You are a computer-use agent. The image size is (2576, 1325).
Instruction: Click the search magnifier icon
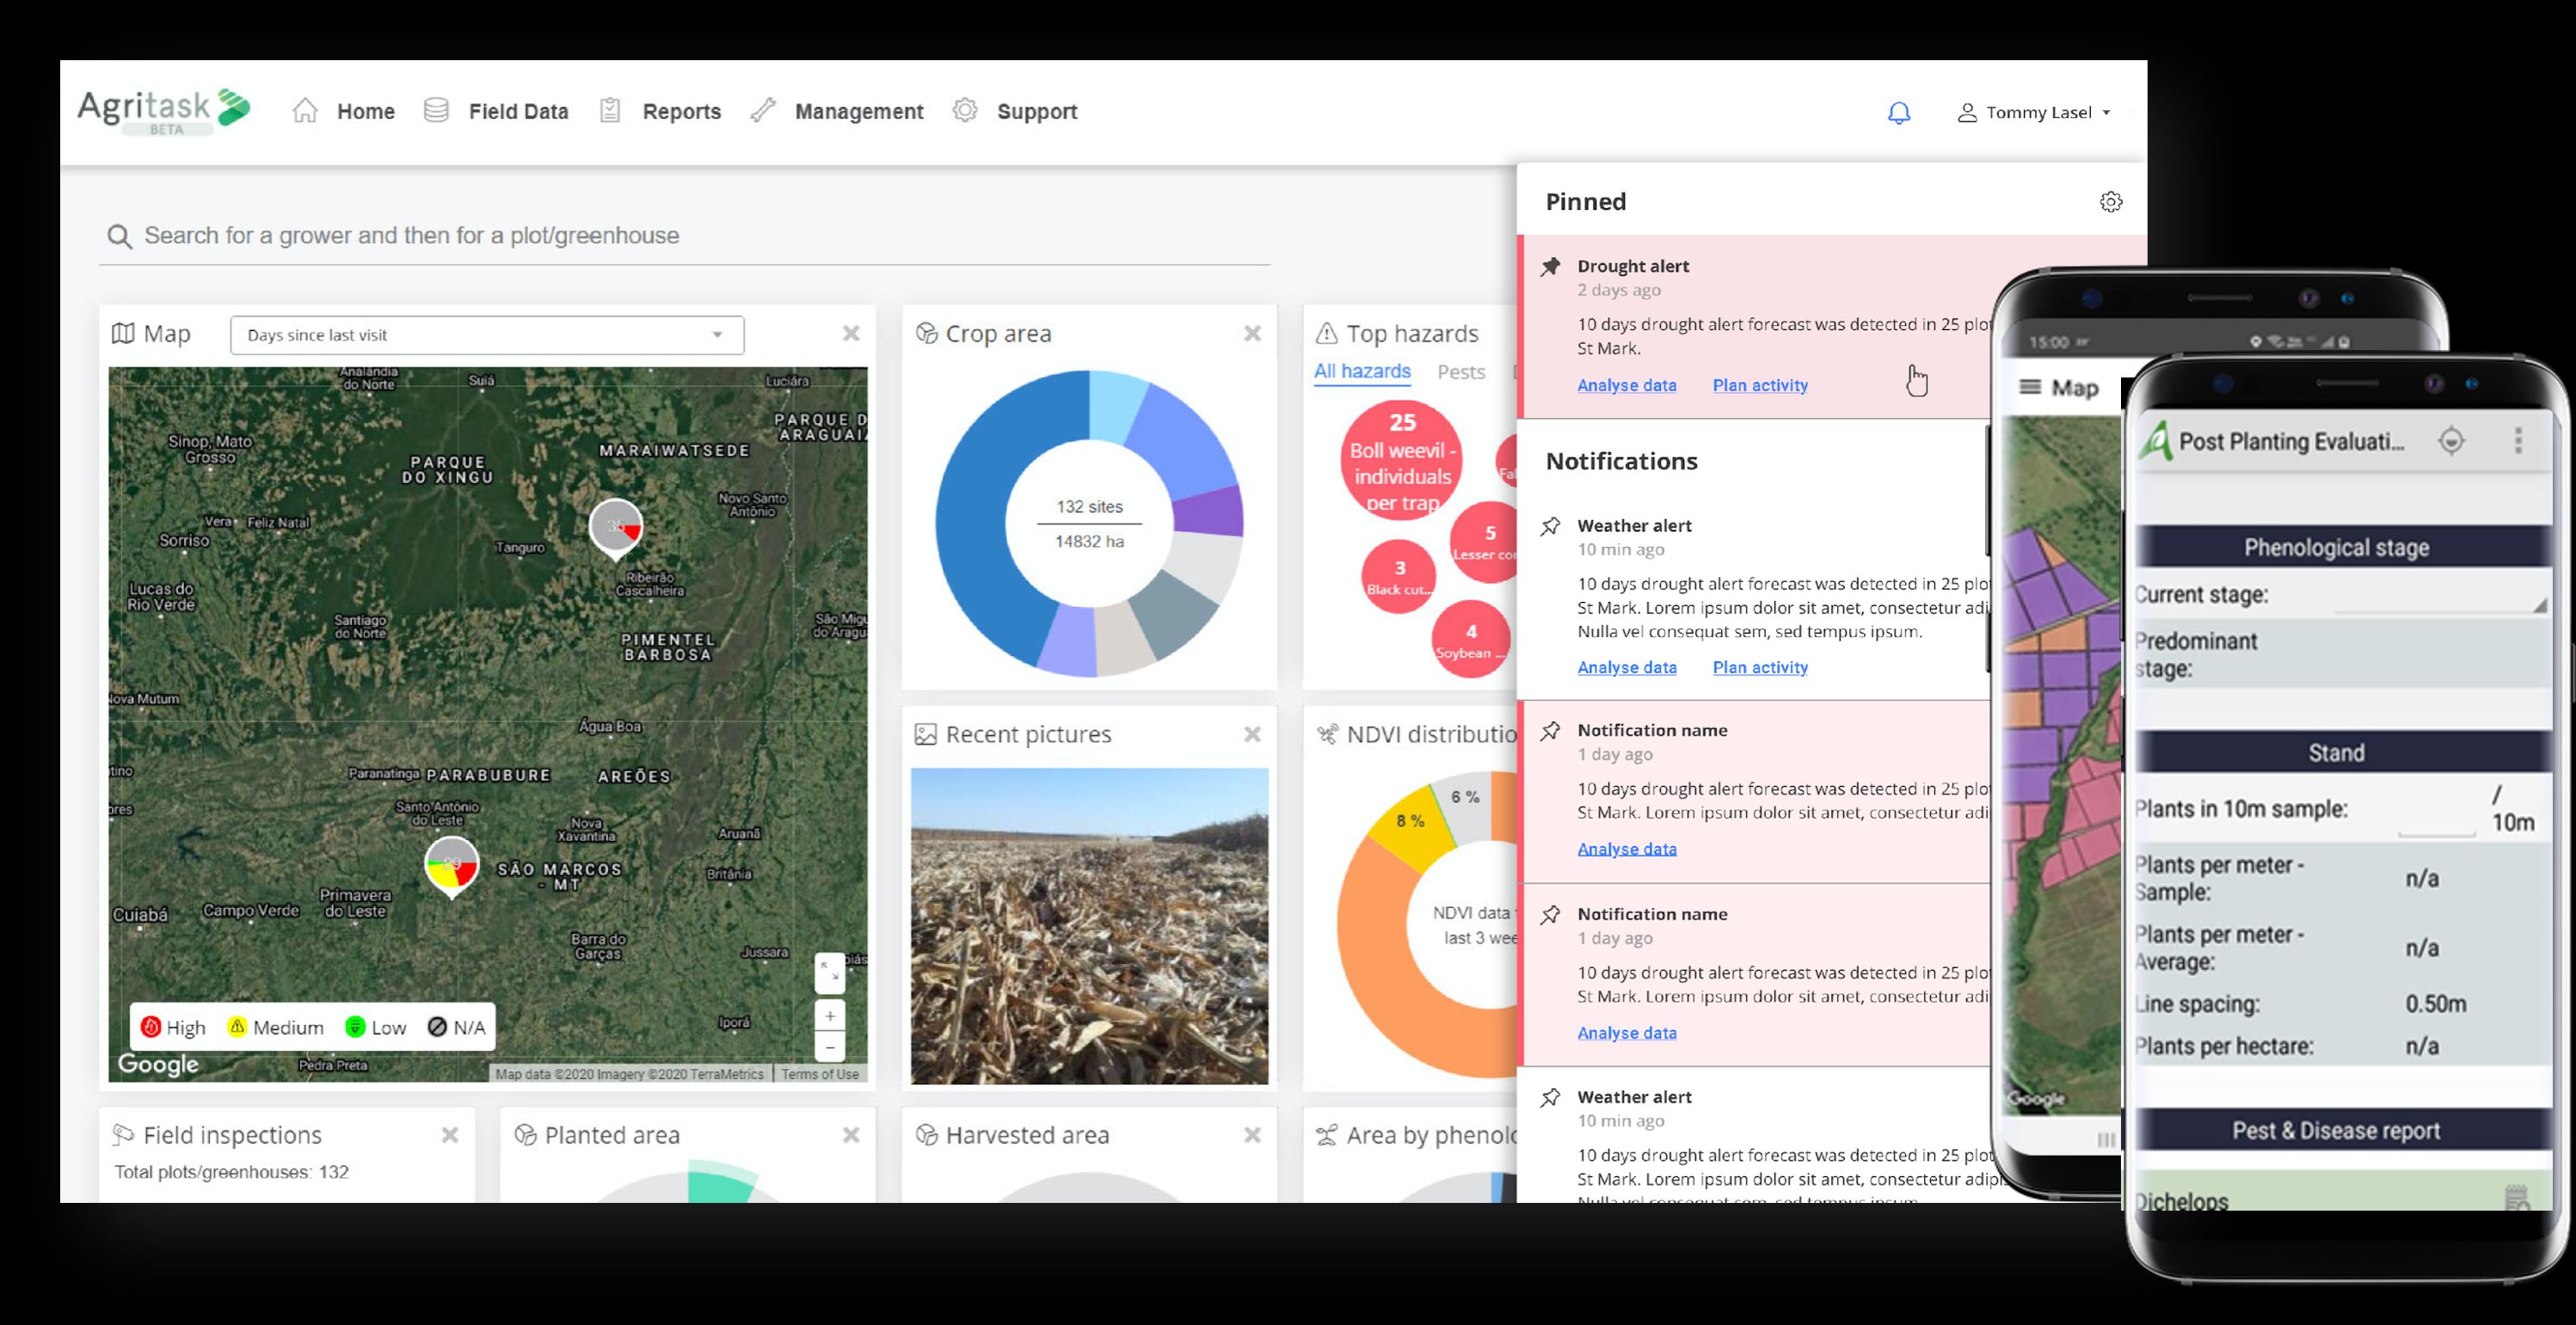[119, 236]
